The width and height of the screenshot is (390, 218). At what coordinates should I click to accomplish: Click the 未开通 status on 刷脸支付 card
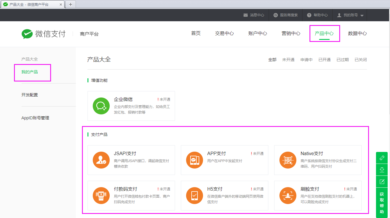[x=351, y=189]
